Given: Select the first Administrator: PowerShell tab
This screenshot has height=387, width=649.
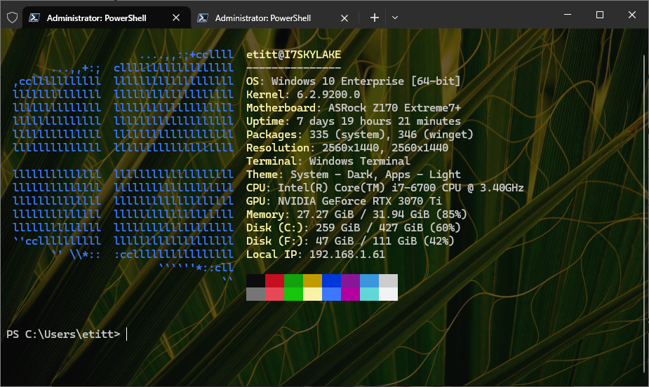Looking at the screenshot, I should tap(107, 18).
